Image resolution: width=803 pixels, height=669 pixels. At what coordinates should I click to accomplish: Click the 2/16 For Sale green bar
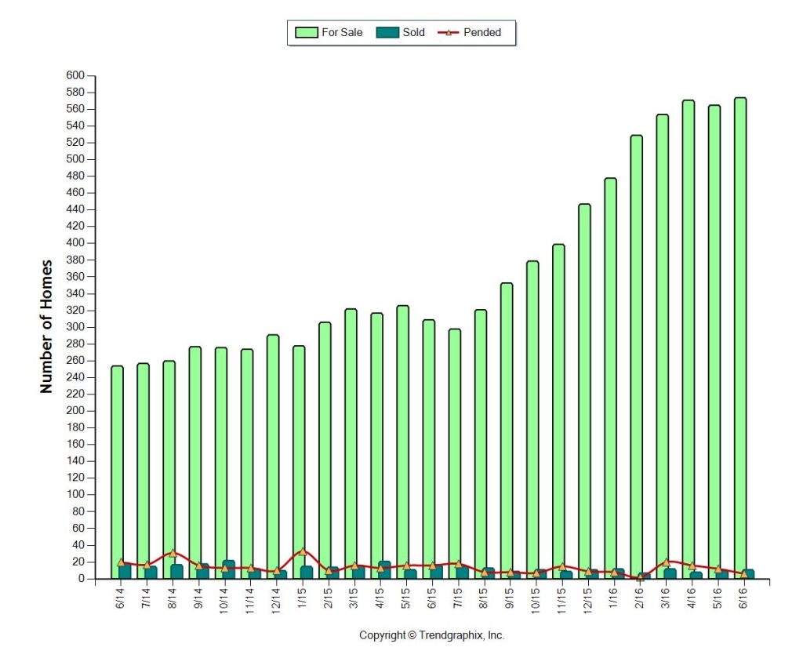tap(637, 357)
